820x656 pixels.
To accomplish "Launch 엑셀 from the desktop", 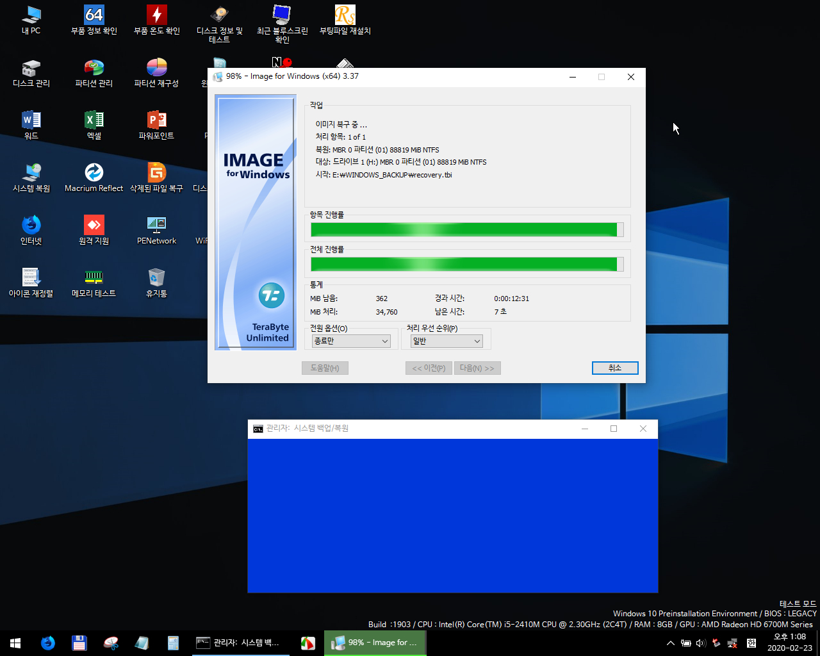I will (94, 126).
